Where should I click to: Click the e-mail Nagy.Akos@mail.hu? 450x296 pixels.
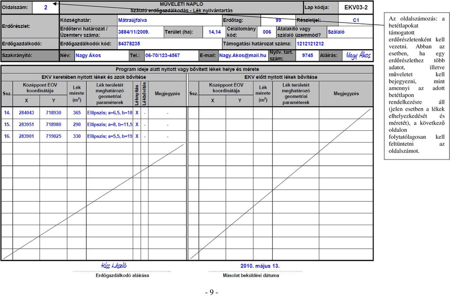(243, 55)
